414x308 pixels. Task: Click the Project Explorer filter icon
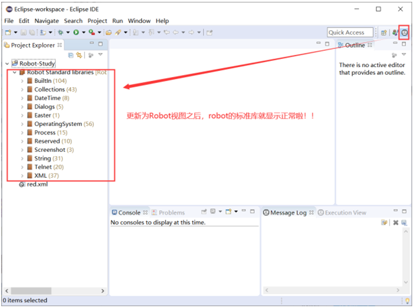tap(91, 55)
